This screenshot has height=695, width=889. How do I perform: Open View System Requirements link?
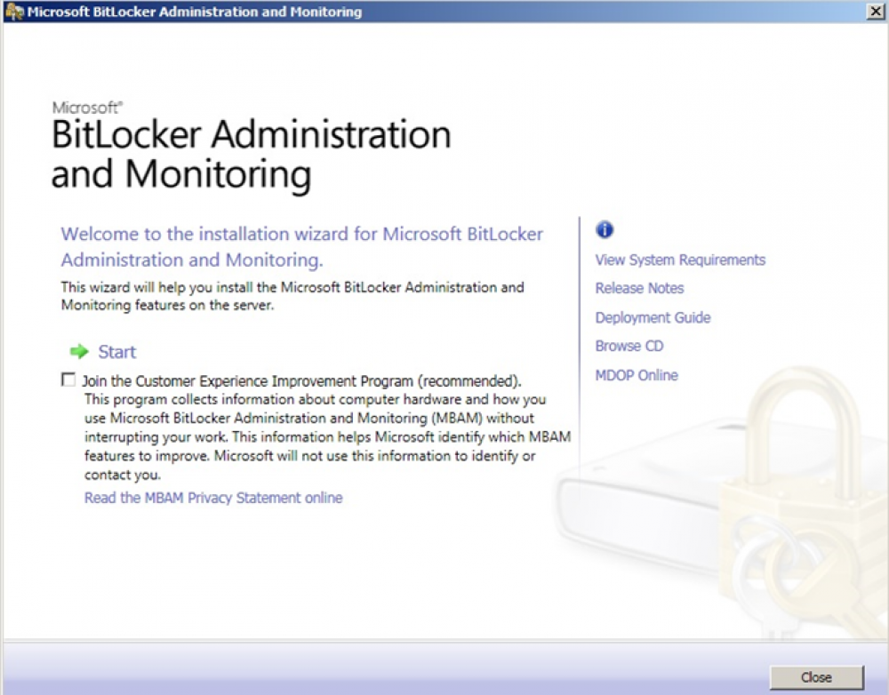click(680, 260)
